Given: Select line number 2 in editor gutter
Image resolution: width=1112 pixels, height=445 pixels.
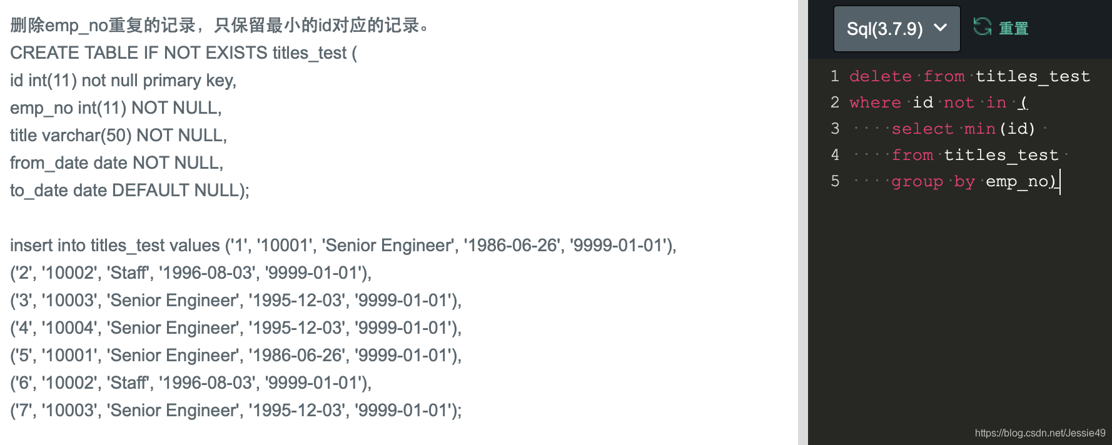Looking at the screenshot, I should 834,102.
